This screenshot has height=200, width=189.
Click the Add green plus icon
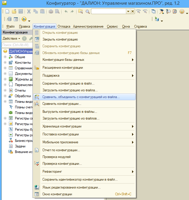point(24,38)
